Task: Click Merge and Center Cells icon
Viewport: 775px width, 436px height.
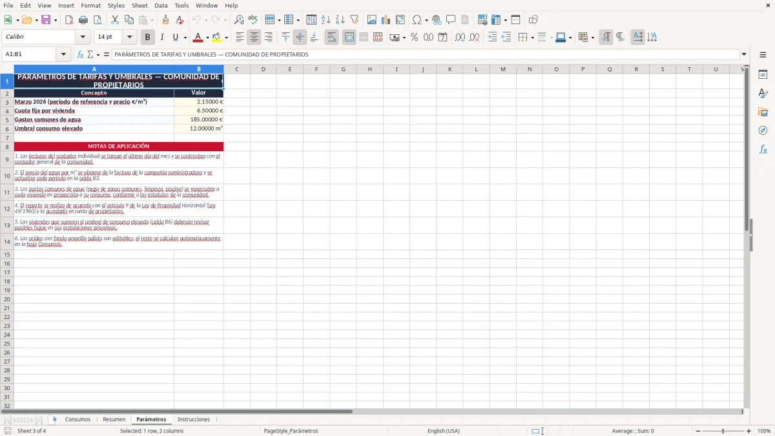Action: click(349, 37)
